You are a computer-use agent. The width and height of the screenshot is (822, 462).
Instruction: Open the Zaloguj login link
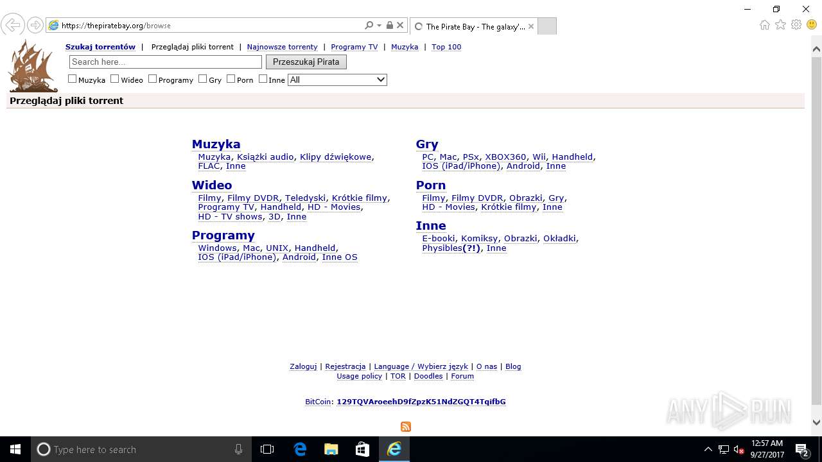(x=303, y=366)
